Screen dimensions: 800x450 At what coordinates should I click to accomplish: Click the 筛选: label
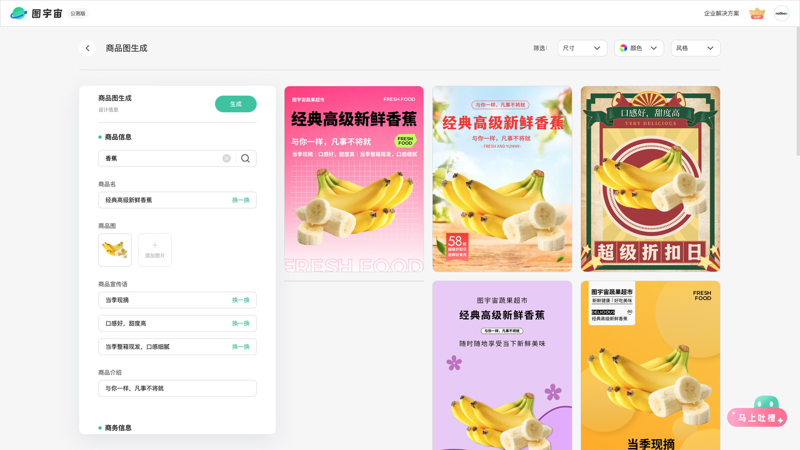(x=540, y=48)
